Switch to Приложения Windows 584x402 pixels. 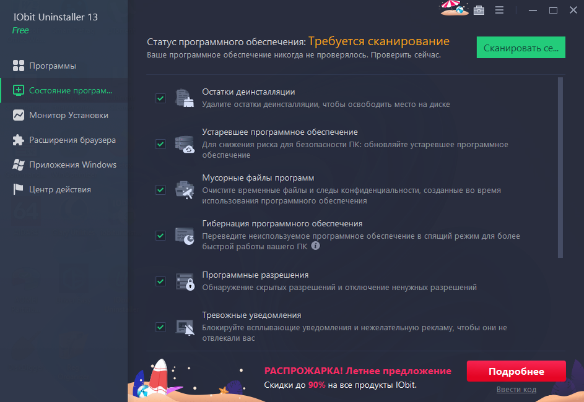pos(64,165)
